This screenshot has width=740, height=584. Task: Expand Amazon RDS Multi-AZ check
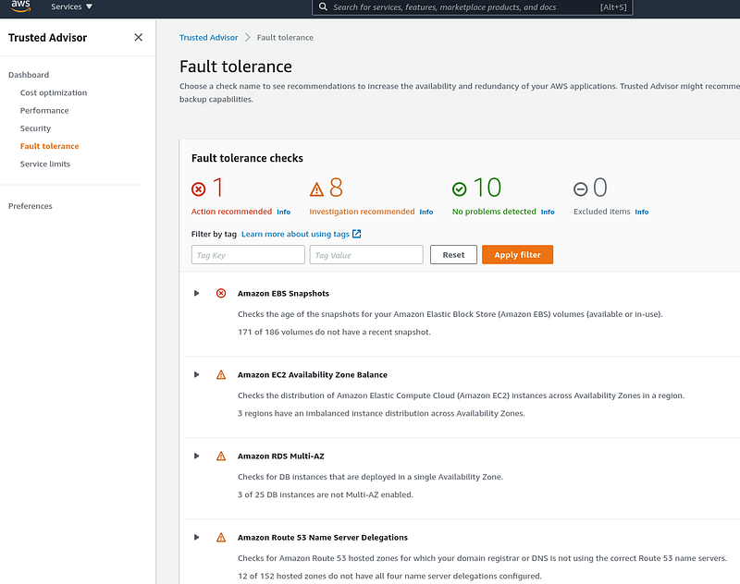pos(196,456)
